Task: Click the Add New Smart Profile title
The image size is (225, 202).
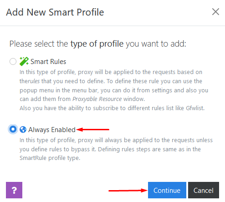Action: [x=55, y=12]
